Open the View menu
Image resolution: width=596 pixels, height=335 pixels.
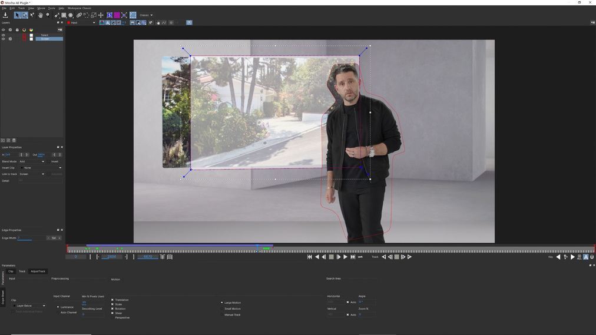pyautogui.click(x=31, y=8)
